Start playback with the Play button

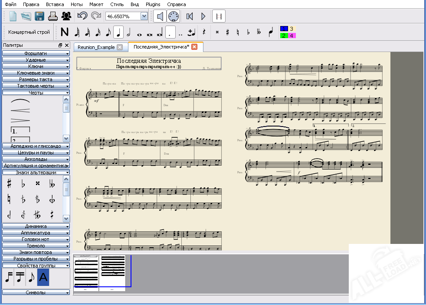coord(203,16)
